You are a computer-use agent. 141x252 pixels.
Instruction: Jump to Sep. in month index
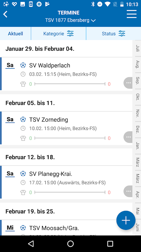pos(137,80)
